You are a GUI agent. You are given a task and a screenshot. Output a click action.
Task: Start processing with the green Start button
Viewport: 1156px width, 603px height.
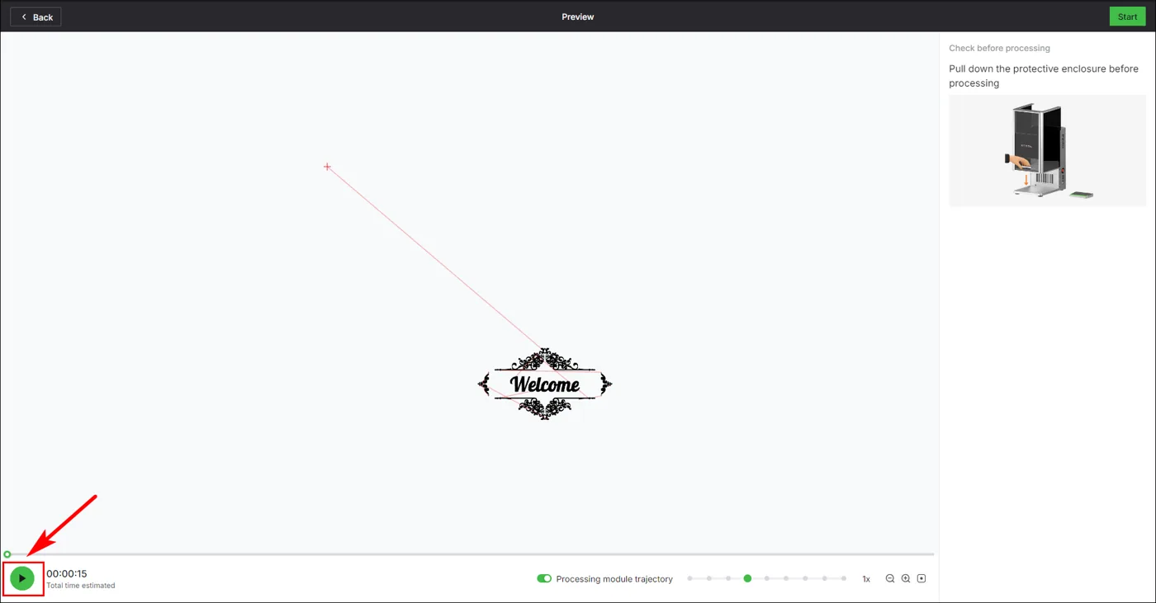pos(1127,16)
